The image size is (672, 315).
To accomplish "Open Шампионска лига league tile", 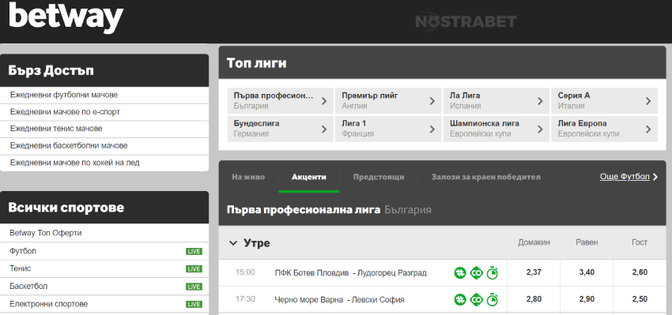I will tap(496, 129).
